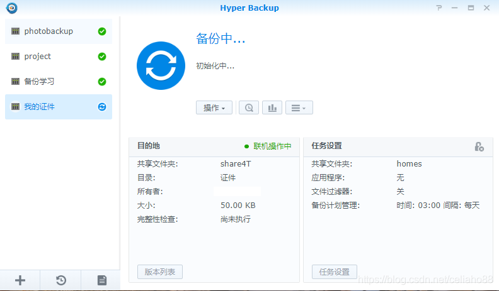Click the 任务设置 button

[x=335, y=272]
